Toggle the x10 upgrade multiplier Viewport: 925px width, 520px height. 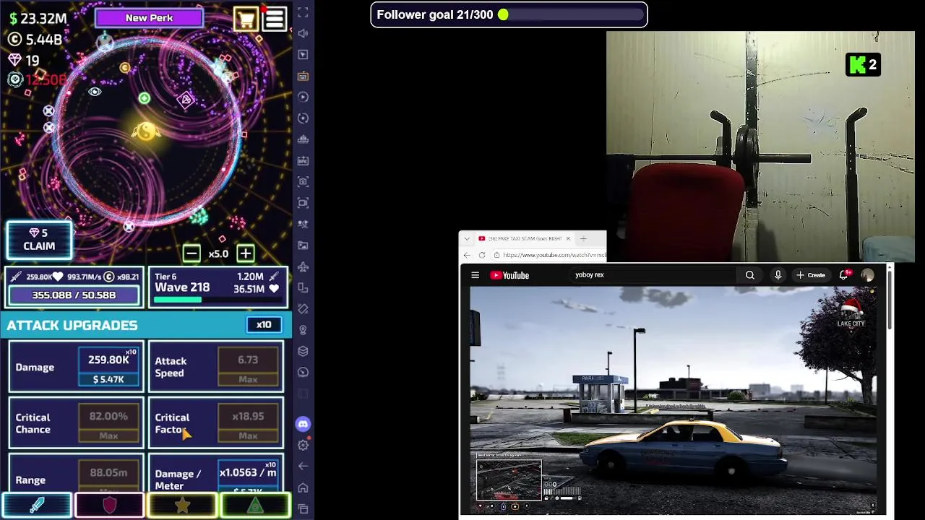pos(264,325)
